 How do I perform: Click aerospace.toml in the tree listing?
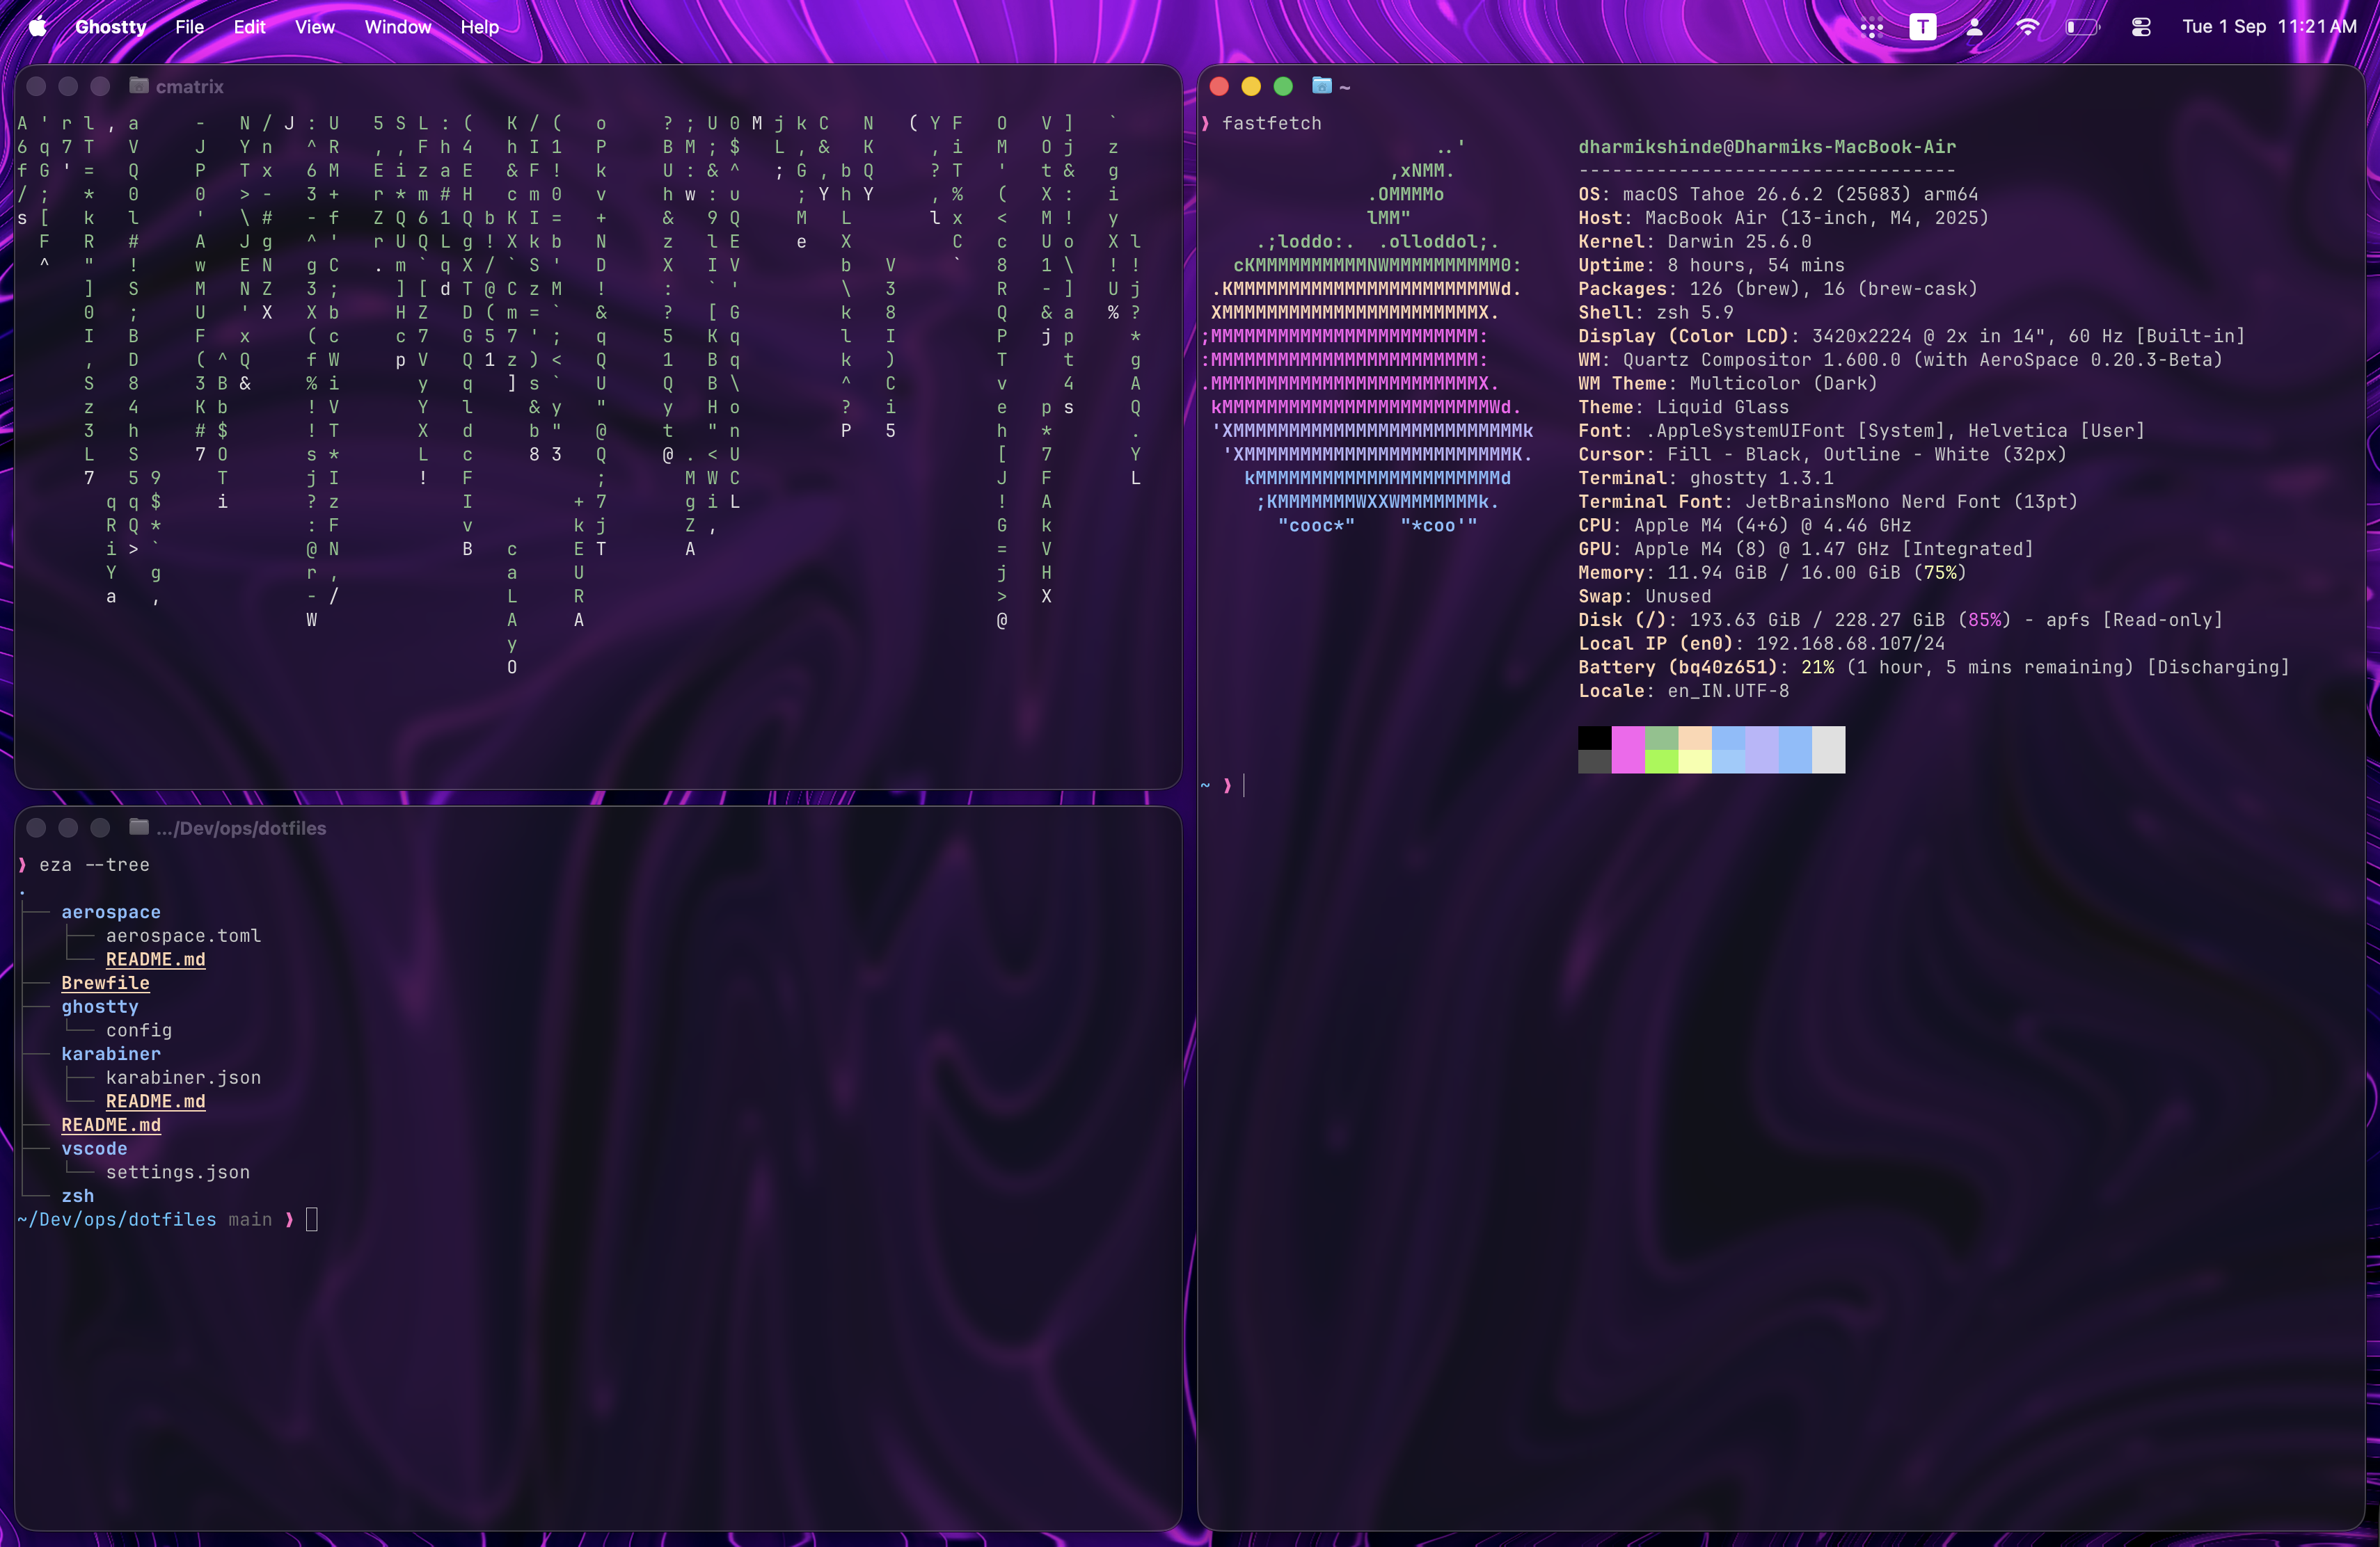point(183,936)
